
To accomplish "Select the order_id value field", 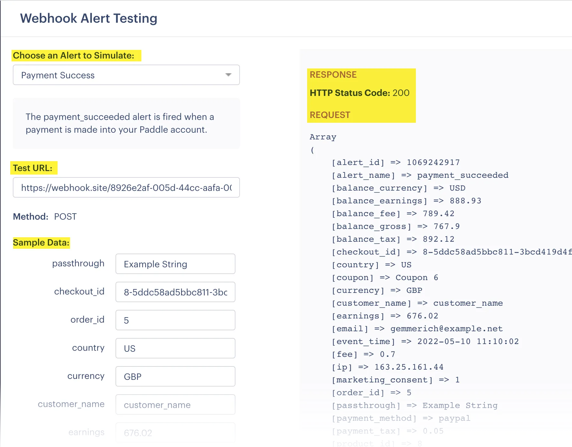I will pyautogui.click(x=175, y=320).
